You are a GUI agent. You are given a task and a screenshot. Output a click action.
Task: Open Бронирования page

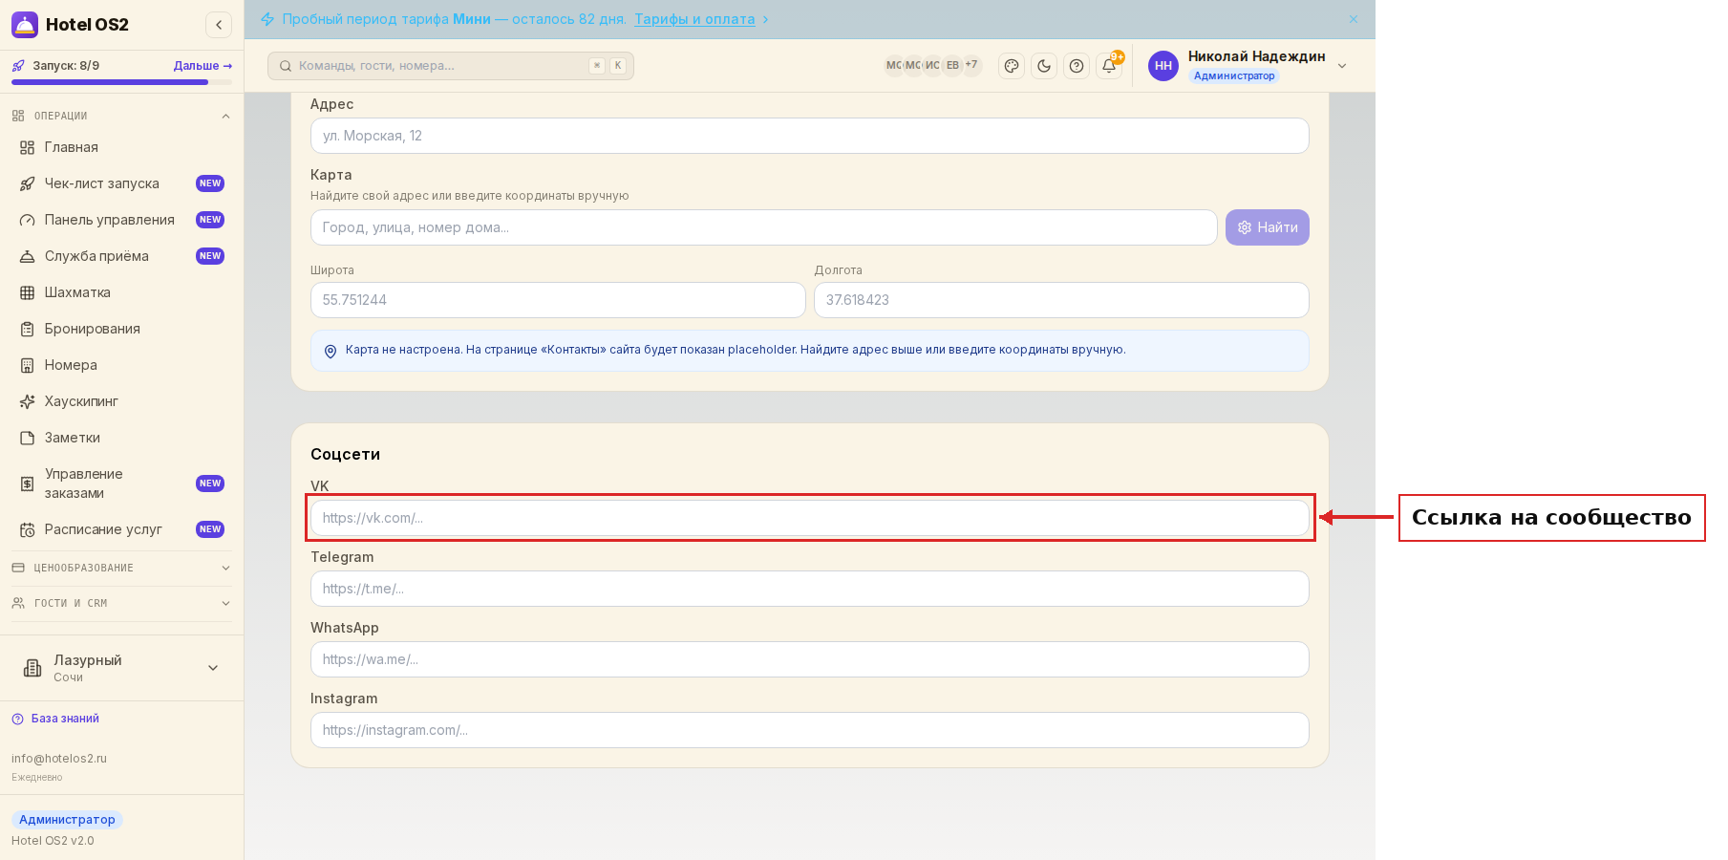tap(121, 329)
